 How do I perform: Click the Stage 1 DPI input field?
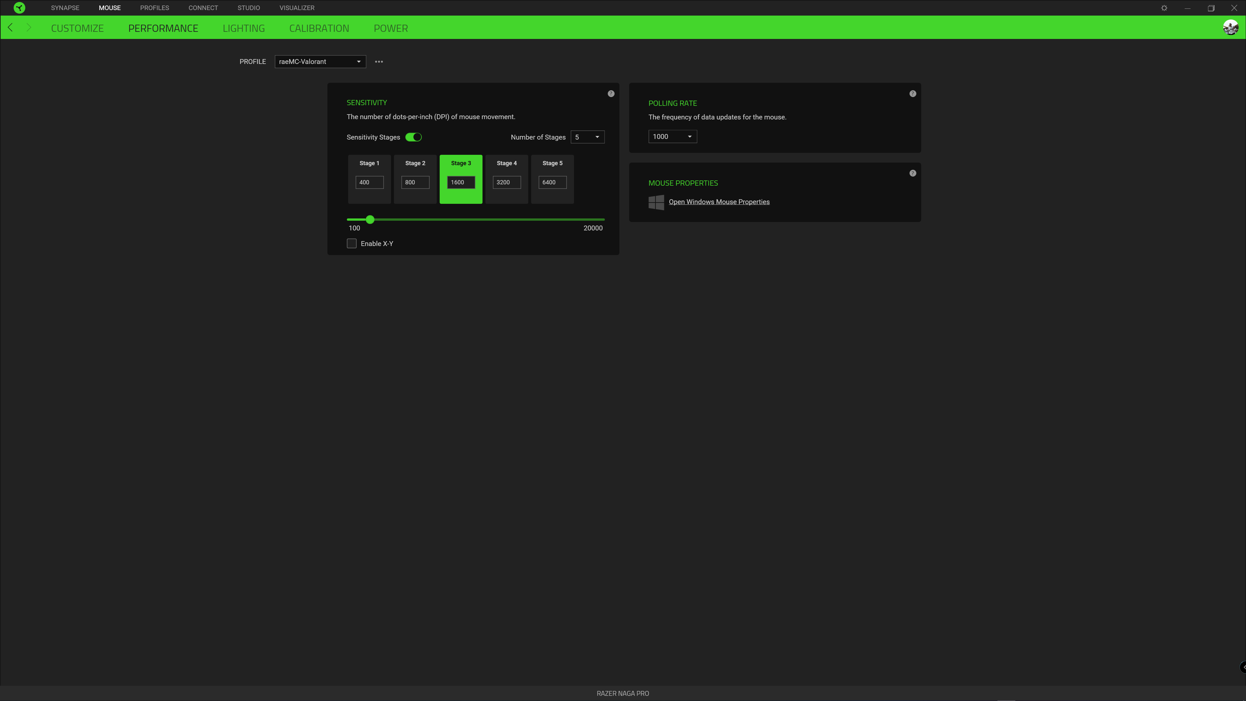pos(369,182)
